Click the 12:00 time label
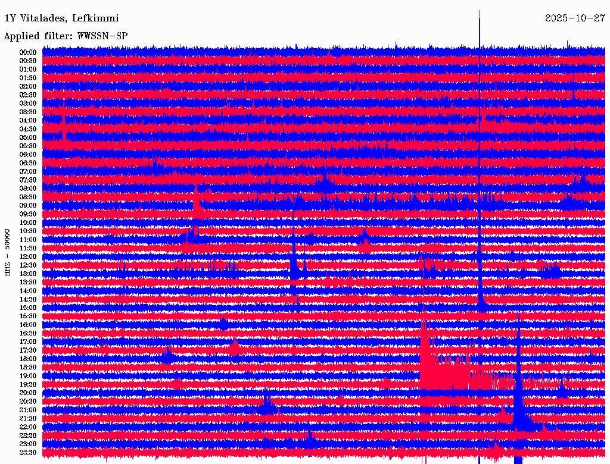Screen dimensions: 610x464 point(27,256)
